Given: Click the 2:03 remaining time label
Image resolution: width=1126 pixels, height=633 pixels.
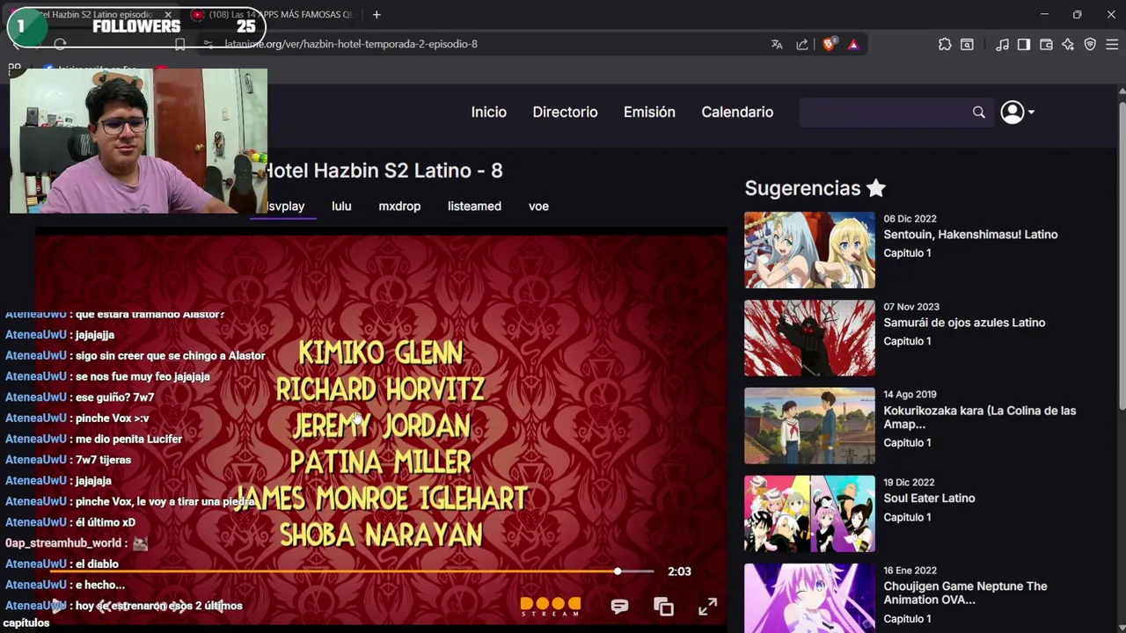Looking at the screenshot, I should tap(679, 571).
